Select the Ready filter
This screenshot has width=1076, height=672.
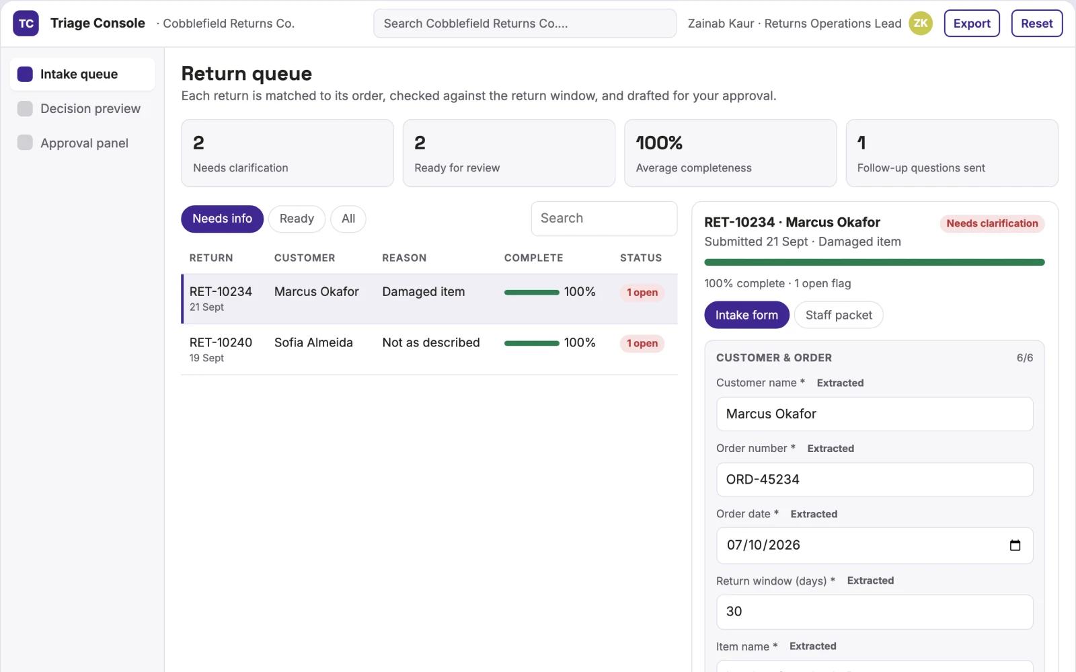click(x=297, y=219)
